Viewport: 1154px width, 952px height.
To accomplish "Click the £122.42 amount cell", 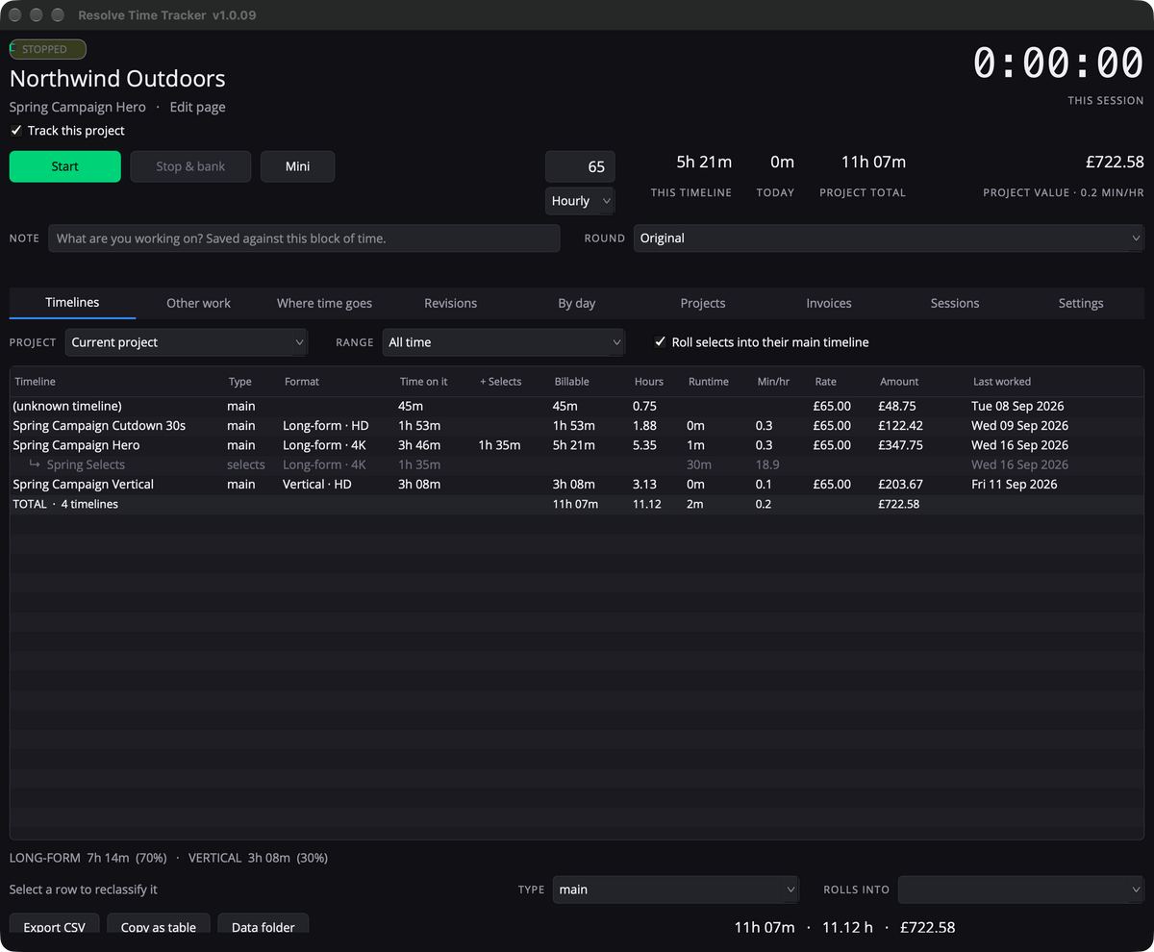I will pos(900,425).
